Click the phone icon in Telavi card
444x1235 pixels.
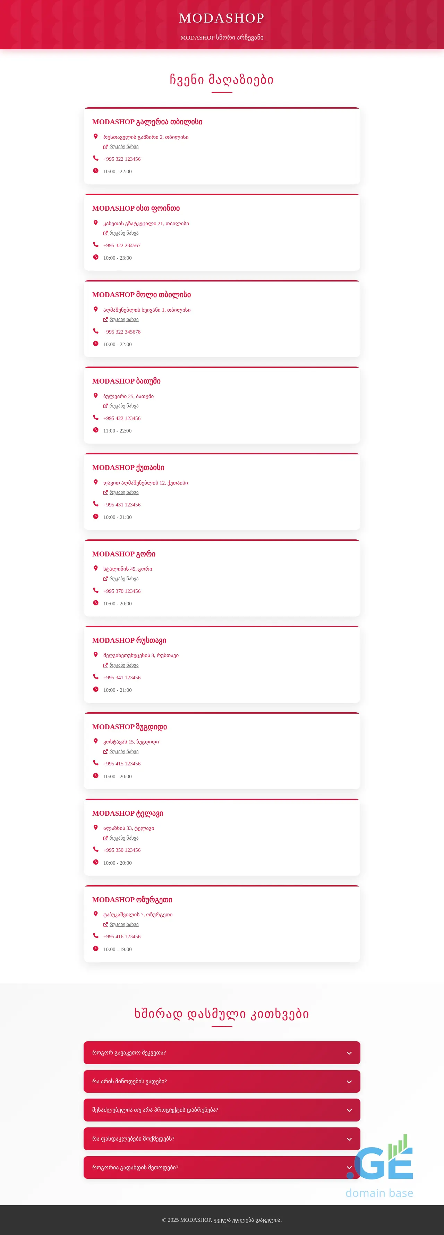[x=96, y=849]
